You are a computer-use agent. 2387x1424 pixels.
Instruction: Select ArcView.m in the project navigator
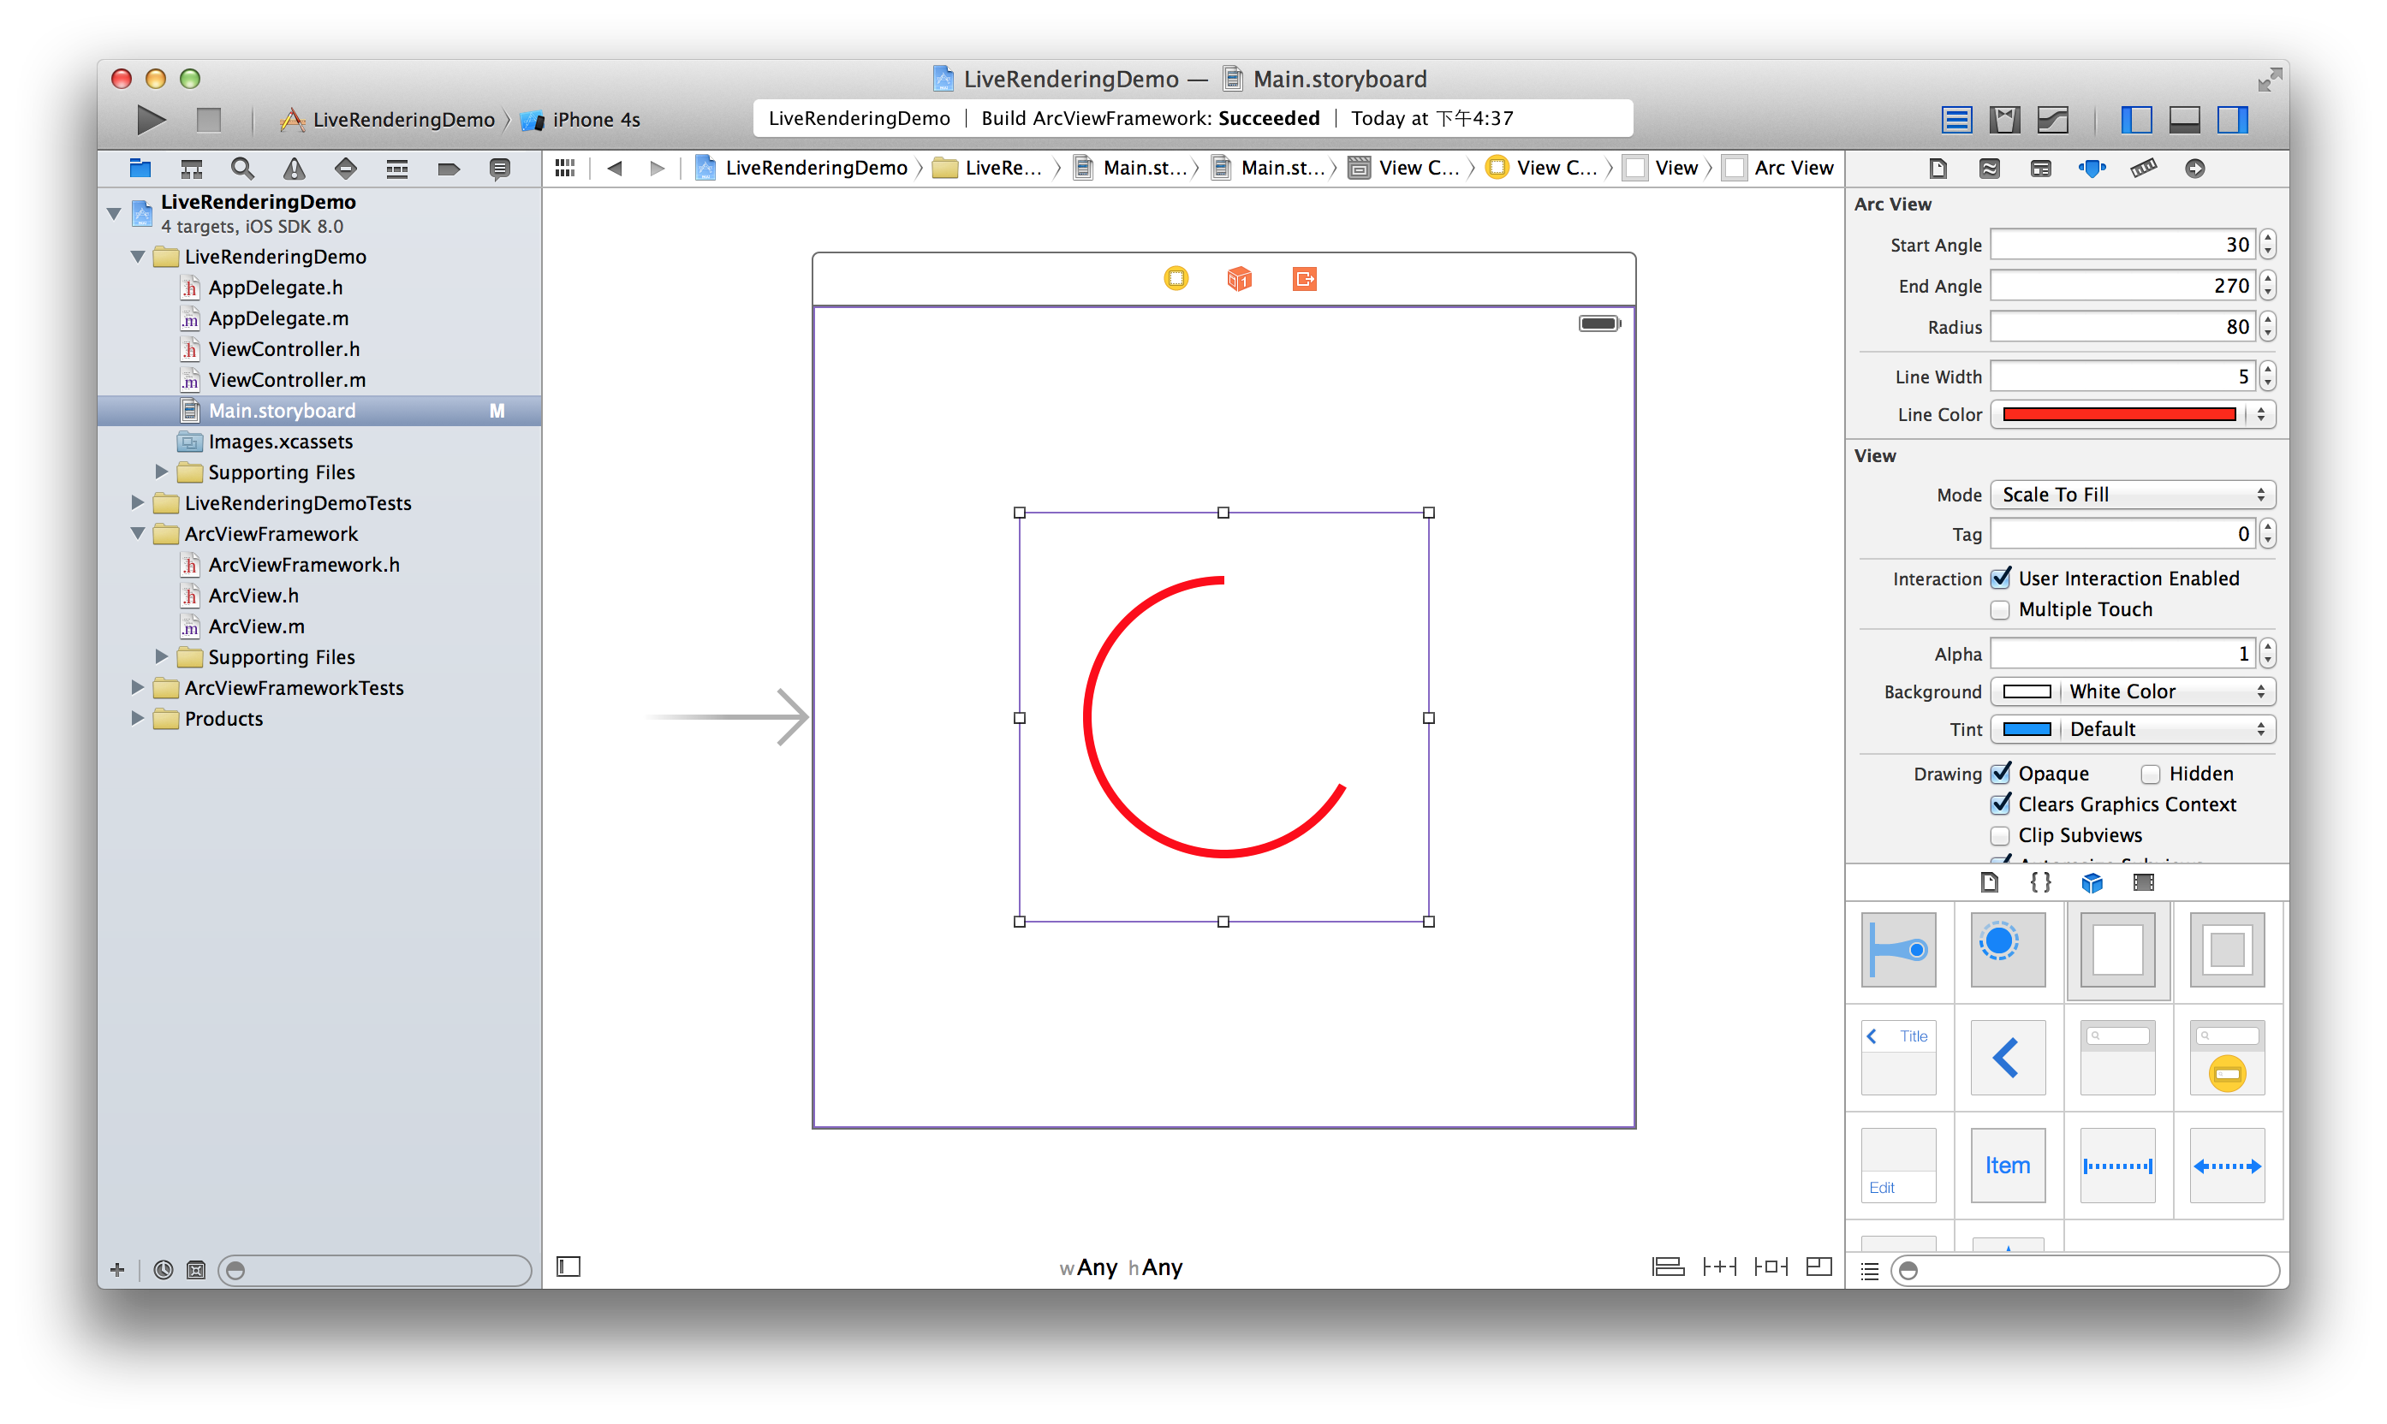tap(256, 626)
